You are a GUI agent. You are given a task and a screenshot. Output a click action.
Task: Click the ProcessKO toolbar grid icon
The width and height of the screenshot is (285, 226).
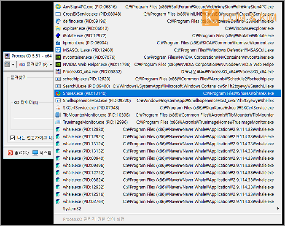pos(7,64)
